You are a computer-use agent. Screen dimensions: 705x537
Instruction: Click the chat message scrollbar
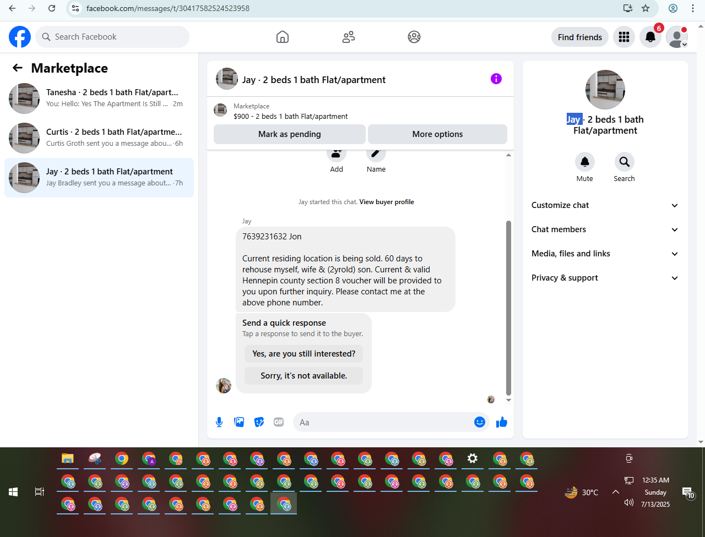point(508,308)
